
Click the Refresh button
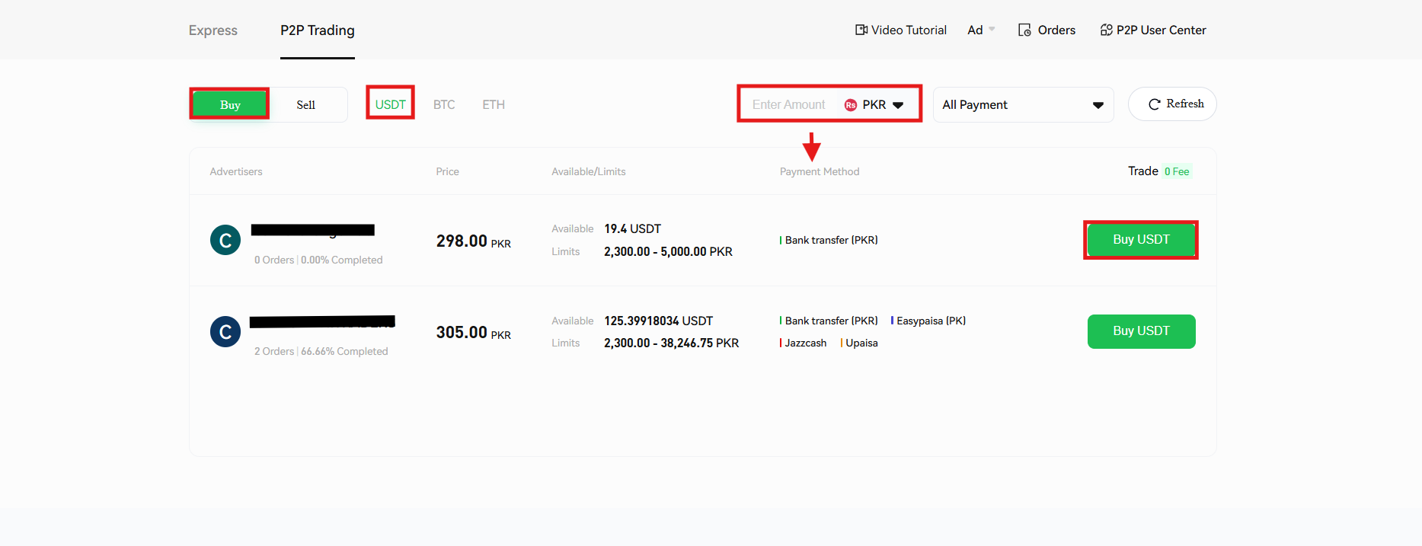[x=1172, y=104]
